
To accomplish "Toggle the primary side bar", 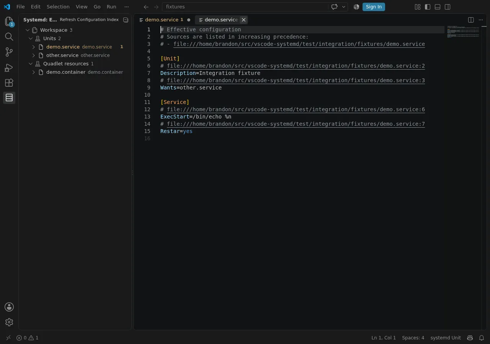I will pos(428,7).
